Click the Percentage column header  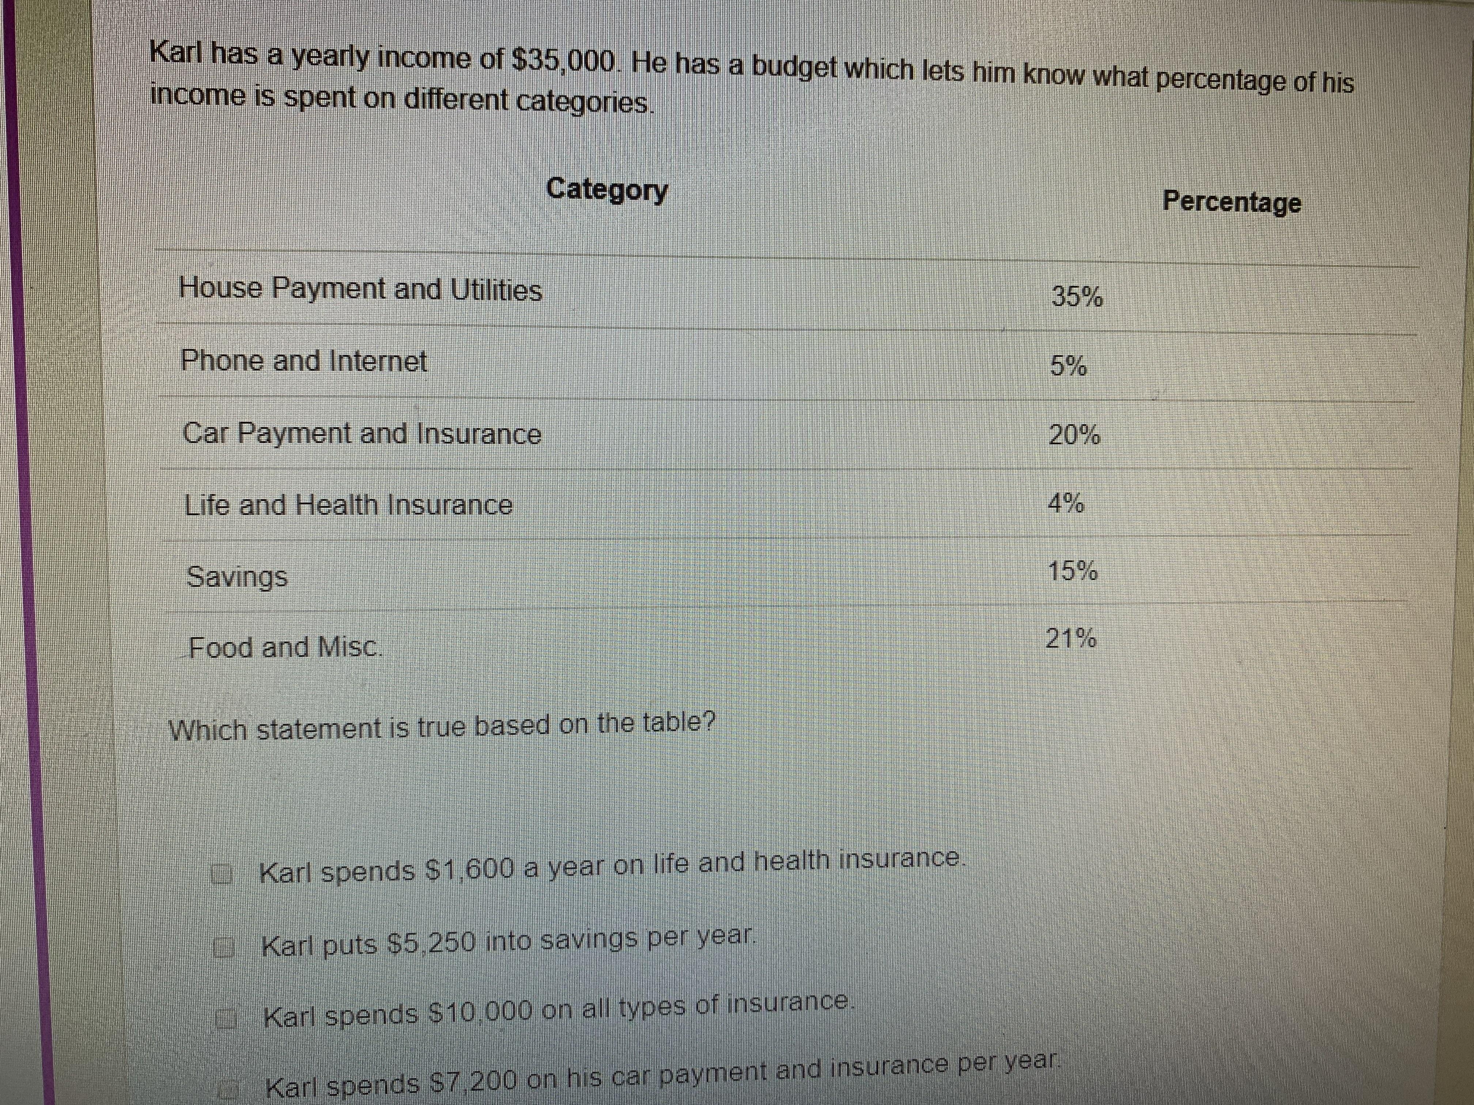1232,202
